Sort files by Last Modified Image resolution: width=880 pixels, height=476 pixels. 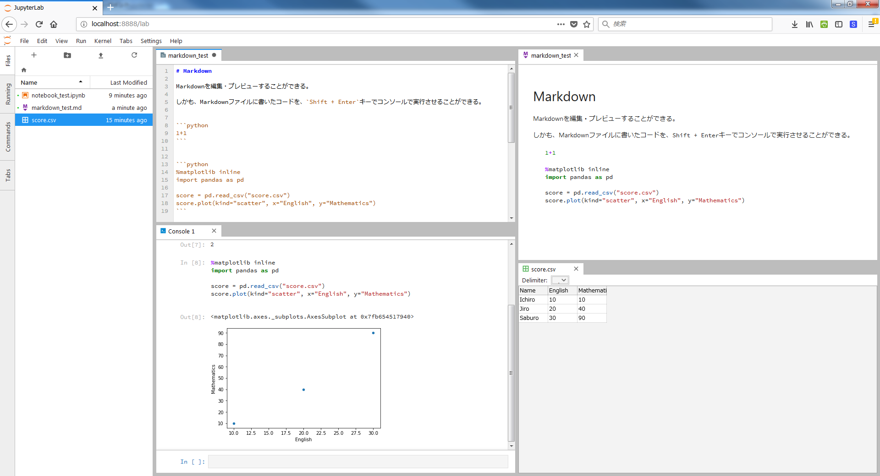(121, 82)
